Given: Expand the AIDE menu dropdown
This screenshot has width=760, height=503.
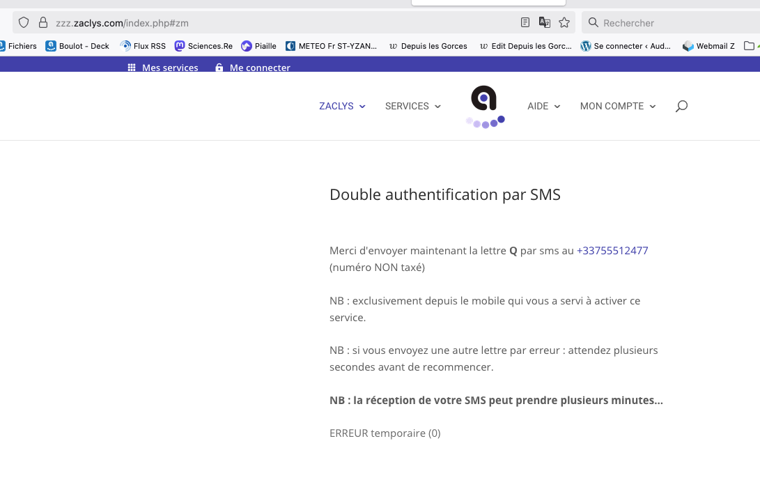Looking at the screenshot, I should coord(543,106).
